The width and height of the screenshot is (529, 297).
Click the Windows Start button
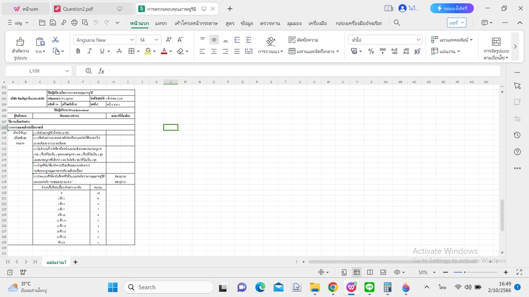pyautogui.click(x=112, y=287)
